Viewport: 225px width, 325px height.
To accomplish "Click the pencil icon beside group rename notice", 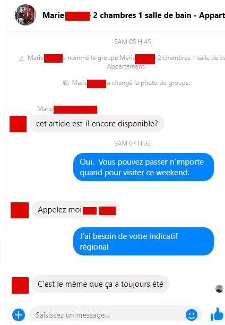I will pos(21,58).
